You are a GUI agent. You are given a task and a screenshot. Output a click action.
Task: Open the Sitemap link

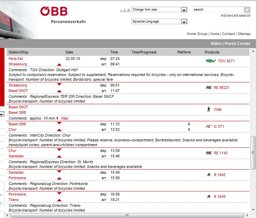coord(244,34)
